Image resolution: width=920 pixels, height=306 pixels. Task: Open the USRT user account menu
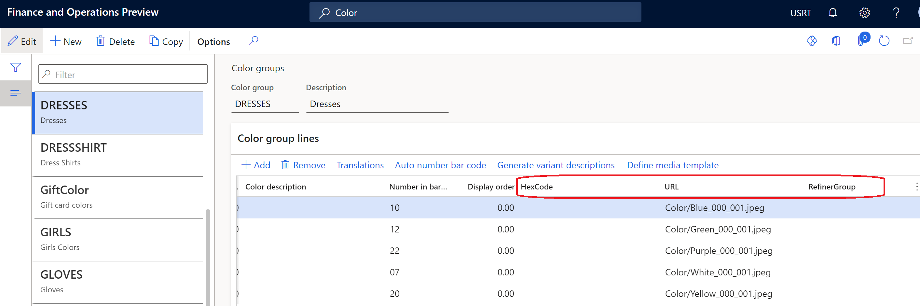click(x=800, y=12)
